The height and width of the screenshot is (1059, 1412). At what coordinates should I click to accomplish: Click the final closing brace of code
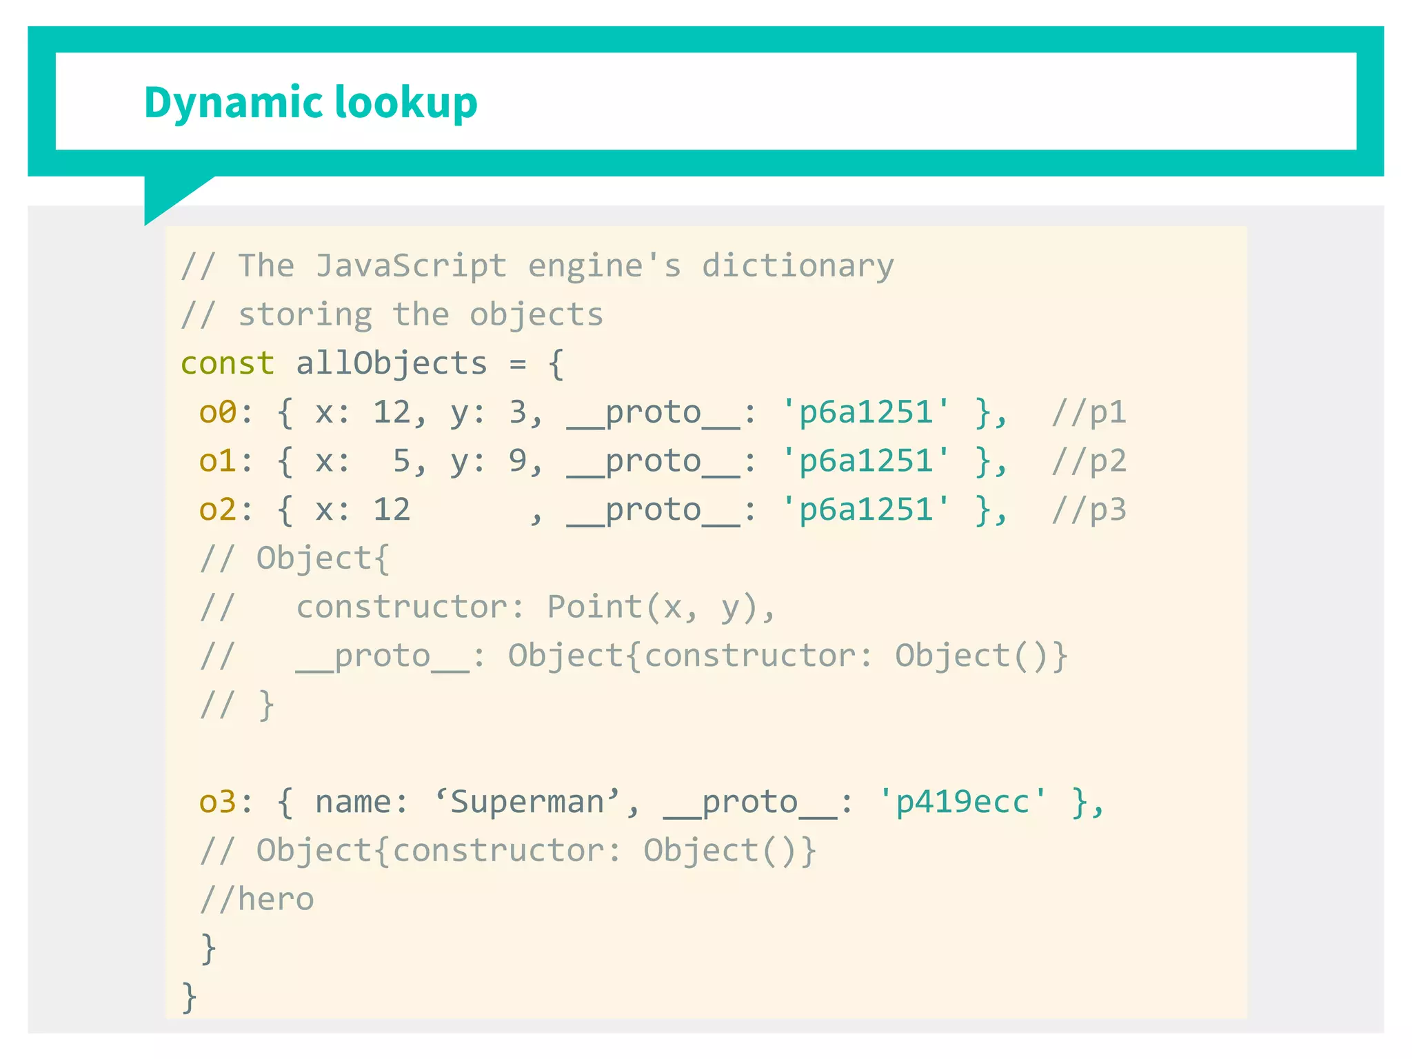pyautogui.click(x=189, y=997)
